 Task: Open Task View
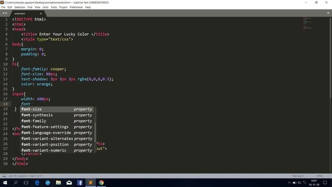point(26,182)
